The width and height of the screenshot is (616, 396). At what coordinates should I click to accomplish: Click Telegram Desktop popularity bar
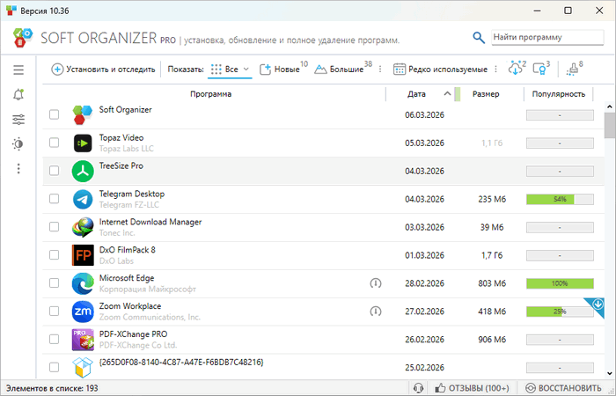pyautogui.click(x=560, y=199)
